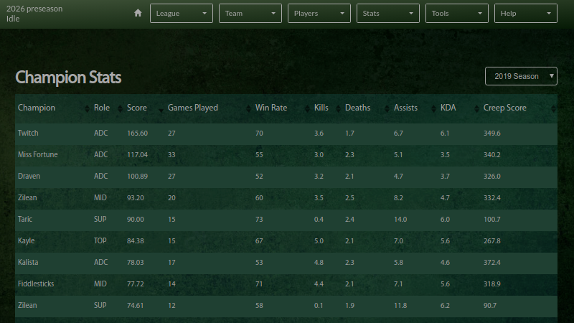Sort table by Score column
This screenshot has width=574, height=323.
click(x=144, y=108)
